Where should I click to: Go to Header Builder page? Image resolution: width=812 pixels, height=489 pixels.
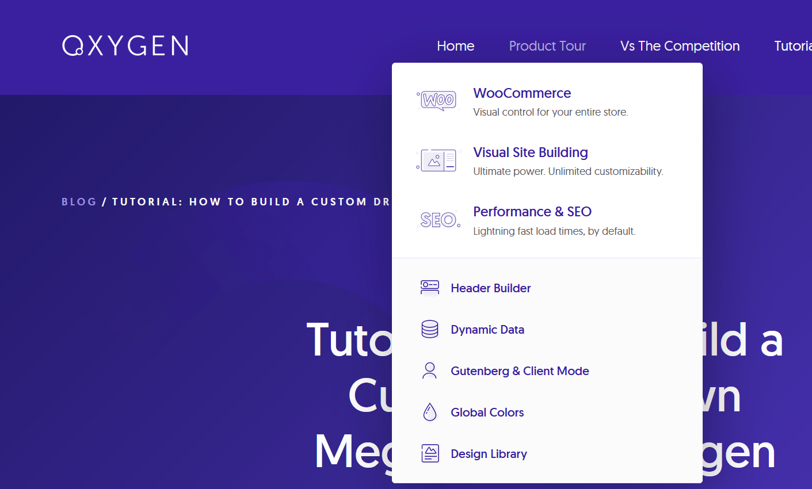(491, 288)
